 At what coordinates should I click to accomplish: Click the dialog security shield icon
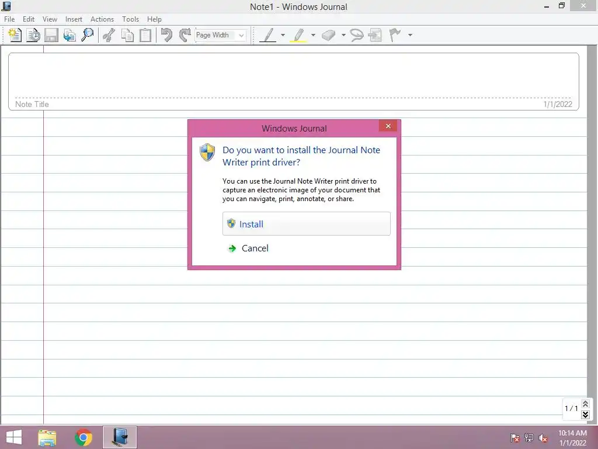point(207,153)
